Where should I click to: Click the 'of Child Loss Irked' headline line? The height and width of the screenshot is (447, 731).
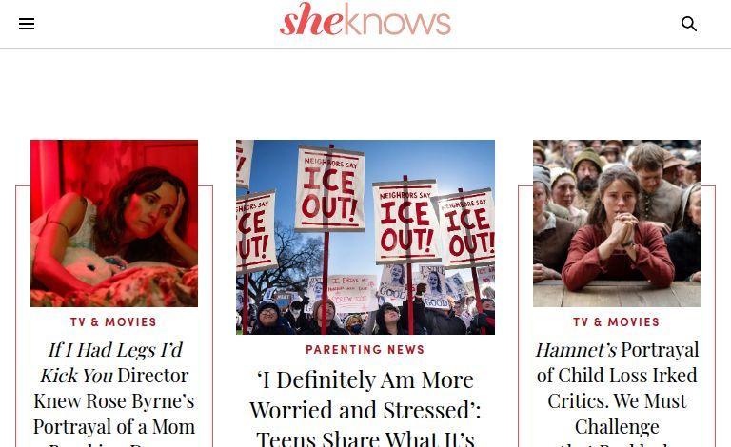tap(617, 376)
